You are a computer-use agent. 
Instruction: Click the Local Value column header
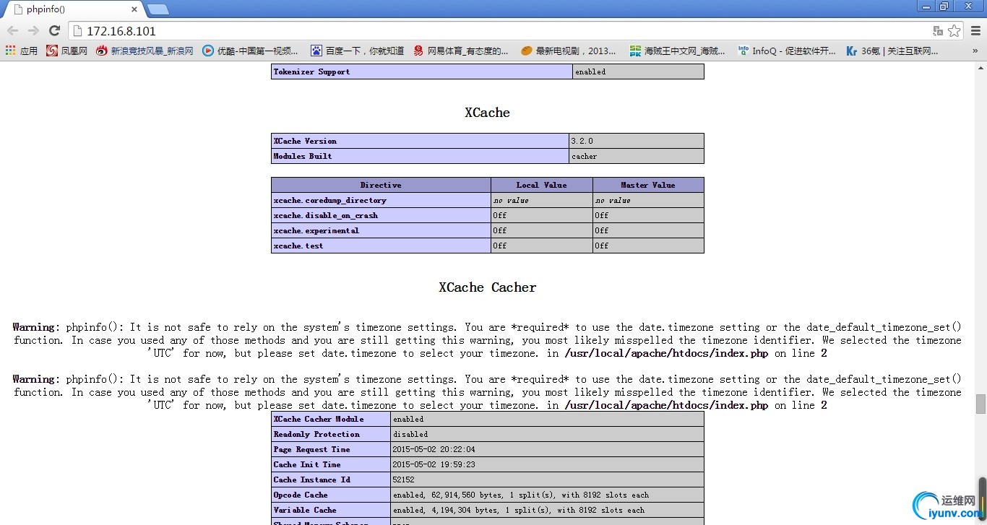coord(541,185)
